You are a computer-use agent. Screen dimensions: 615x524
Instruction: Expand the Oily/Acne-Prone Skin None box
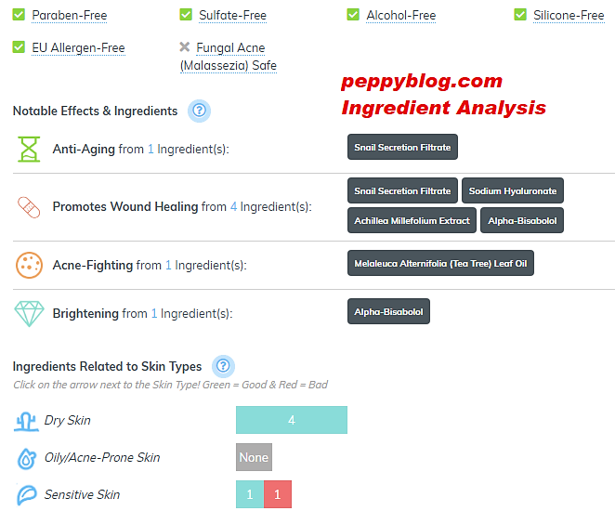(x=254, y=457)
